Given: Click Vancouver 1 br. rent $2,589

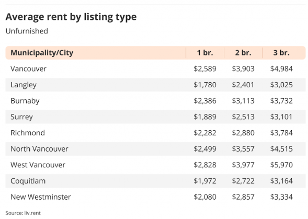Looking at the screenshot, I should point(205,69).
